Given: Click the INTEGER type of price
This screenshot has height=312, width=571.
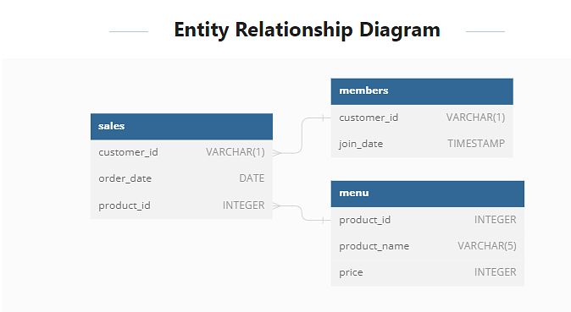Looking at the screenshot, I should (496, 272).
